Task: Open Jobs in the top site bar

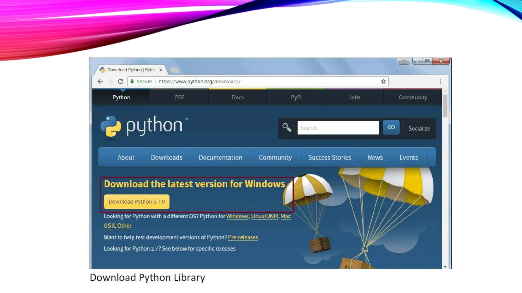Action: [x=355, y=97]
